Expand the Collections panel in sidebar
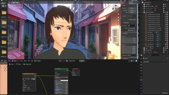 click(122, 59)
